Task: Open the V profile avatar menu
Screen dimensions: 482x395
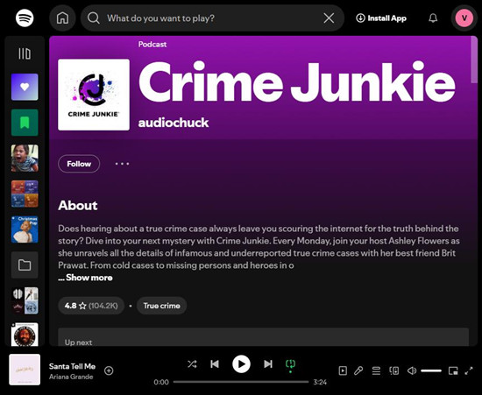Action: [464, 18]
